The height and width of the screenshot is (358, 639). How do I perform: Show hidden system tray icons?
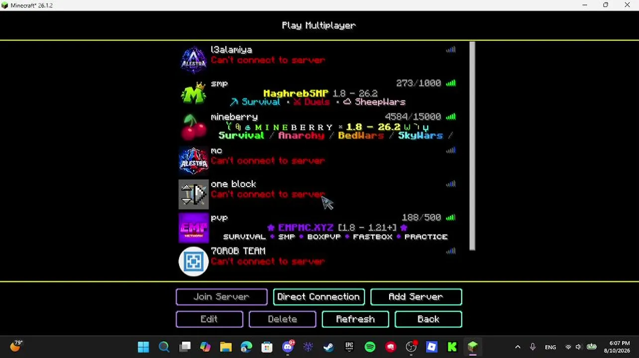518,347
